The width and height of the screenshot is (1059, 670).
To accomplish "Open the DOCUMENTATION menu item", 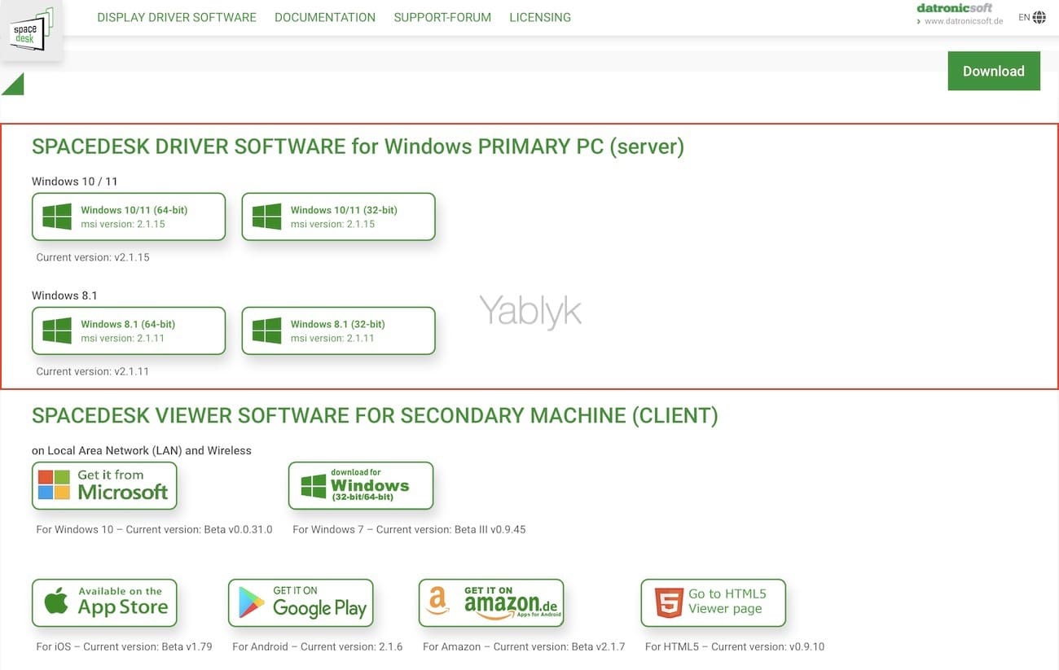I will 324,17.
